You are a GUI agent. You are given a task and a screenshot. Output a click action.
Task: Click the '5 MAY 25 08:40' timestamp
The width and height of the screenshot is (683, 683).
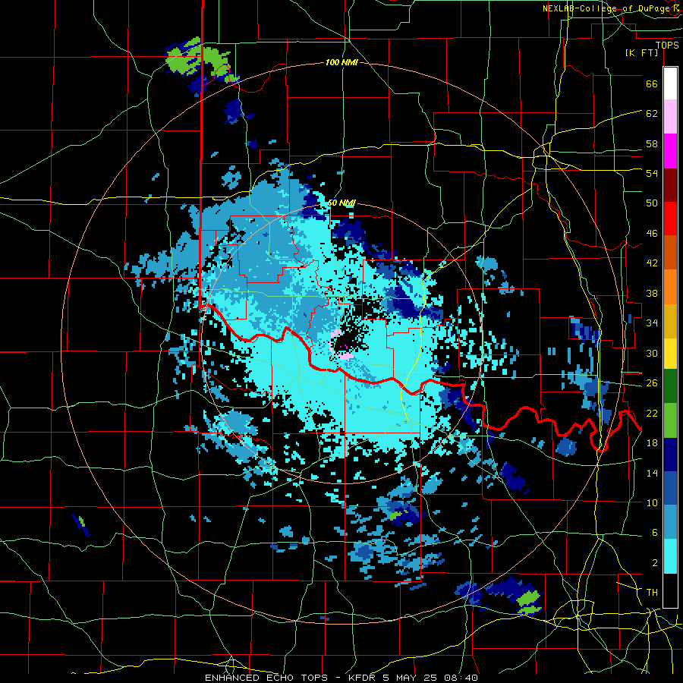coord(430,678)
